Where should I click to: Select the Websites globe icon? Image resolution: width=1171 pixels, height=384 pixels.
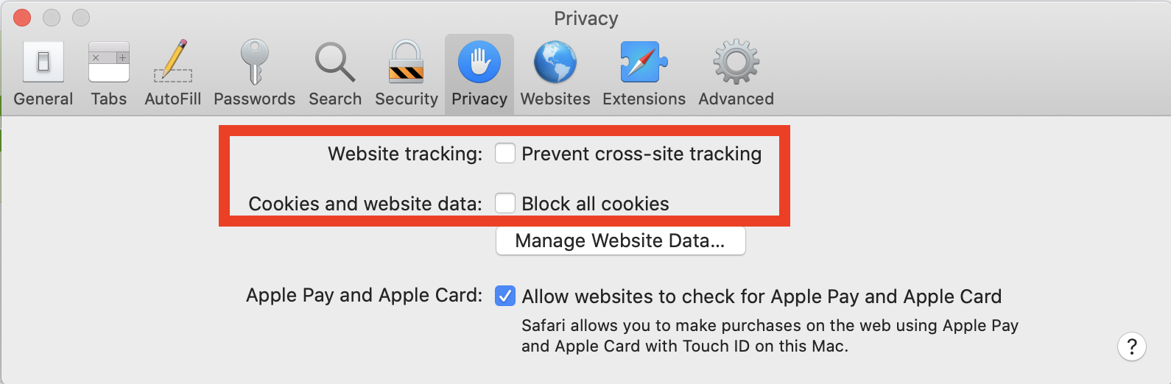click(555, 62)
